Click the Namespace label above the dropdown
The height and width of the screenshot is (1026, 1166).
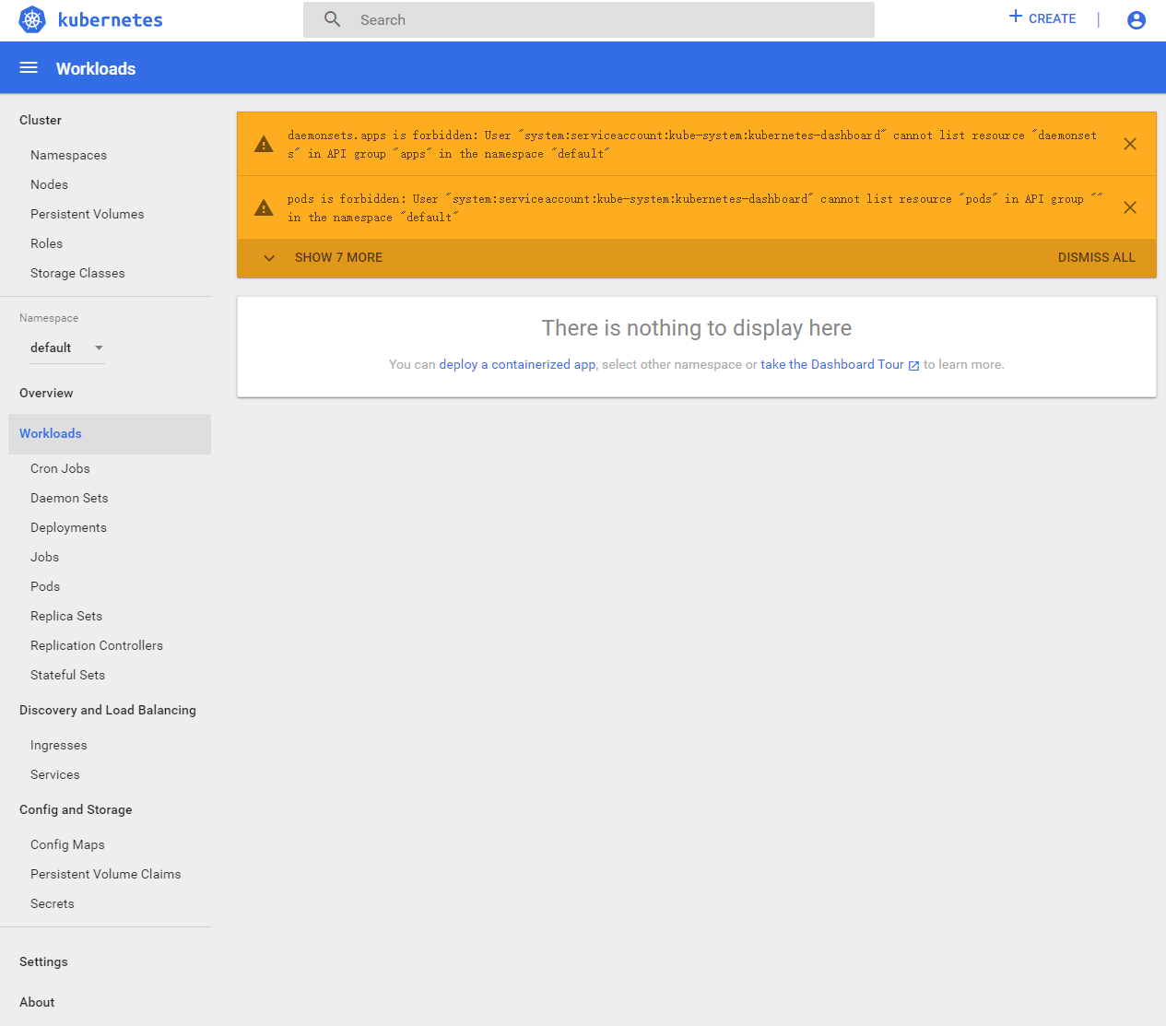click(49, 318)
